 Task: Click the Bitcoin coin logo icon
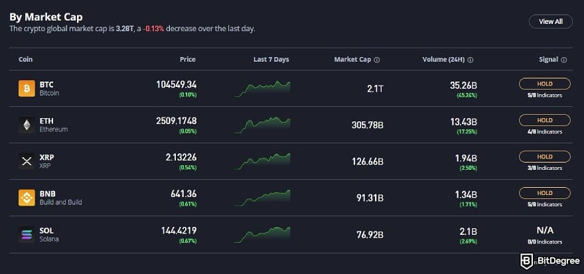[27, 89]
